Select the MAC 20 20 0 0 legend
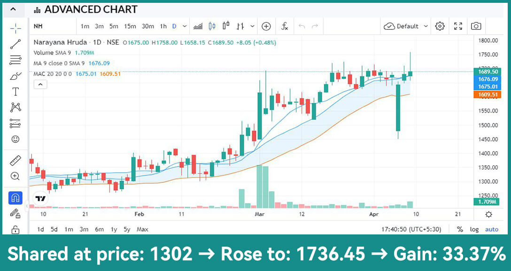The image size is (511, 271). click(77, 74)
